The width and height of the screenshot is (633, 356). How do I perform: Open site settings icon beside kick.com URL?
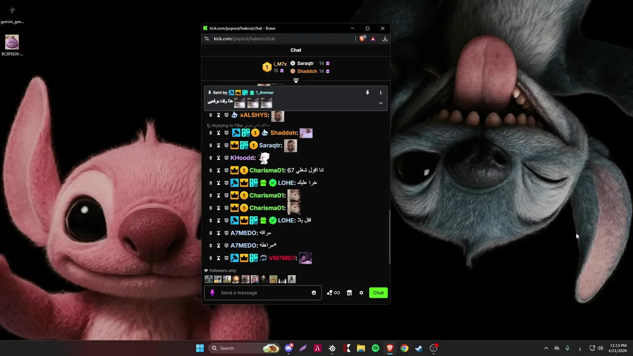click(207, 39)
